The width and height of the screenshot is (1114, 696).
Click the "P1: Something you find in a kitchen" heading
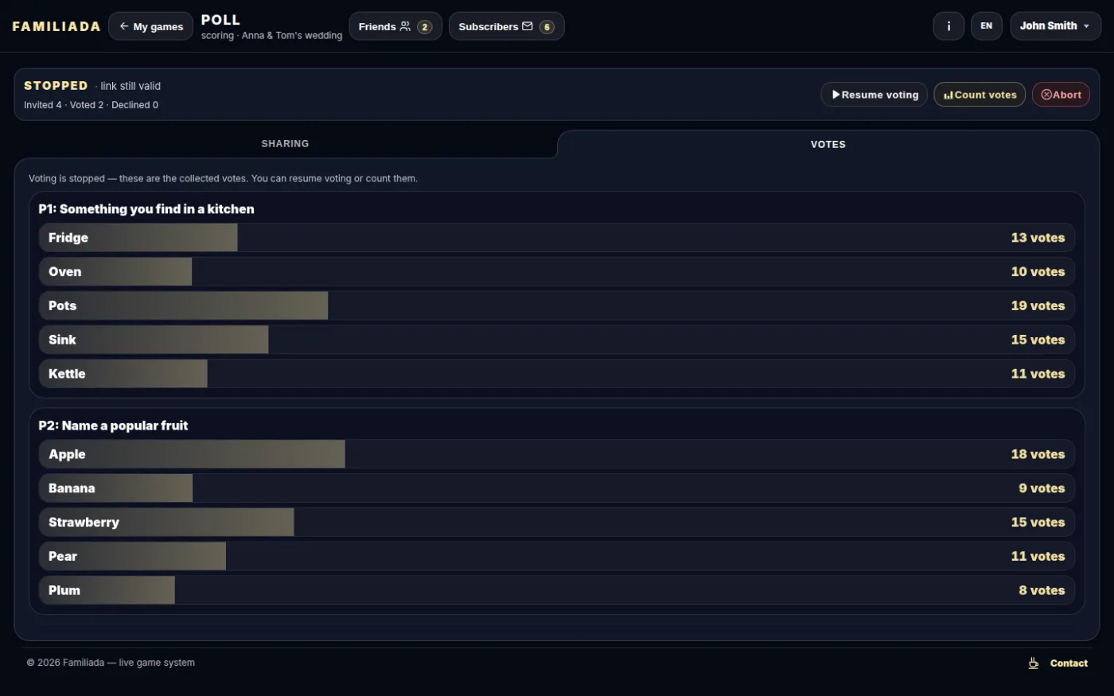tap(146, 209)
